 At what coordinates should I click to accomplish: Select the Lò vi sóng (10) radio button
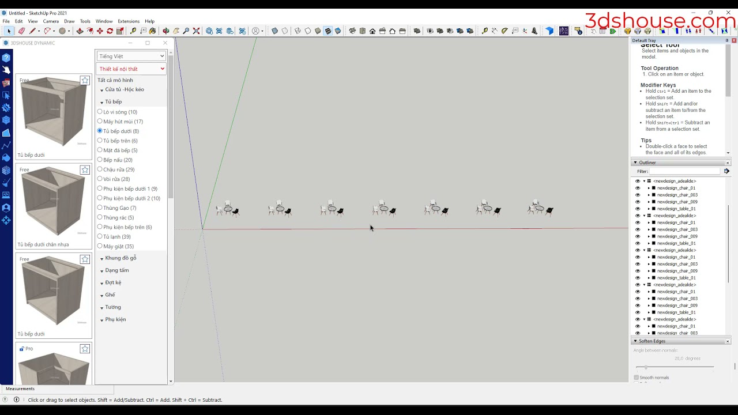pyautogui.click(x=100, y=112)
